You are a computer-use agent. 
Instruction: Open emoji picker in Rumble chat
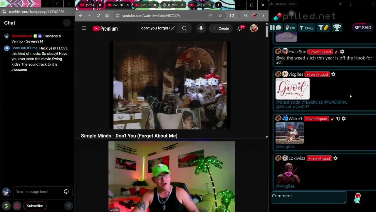66,192
